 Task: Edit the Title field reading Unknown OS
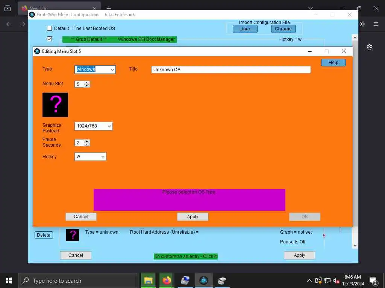[x=231, y=69]
